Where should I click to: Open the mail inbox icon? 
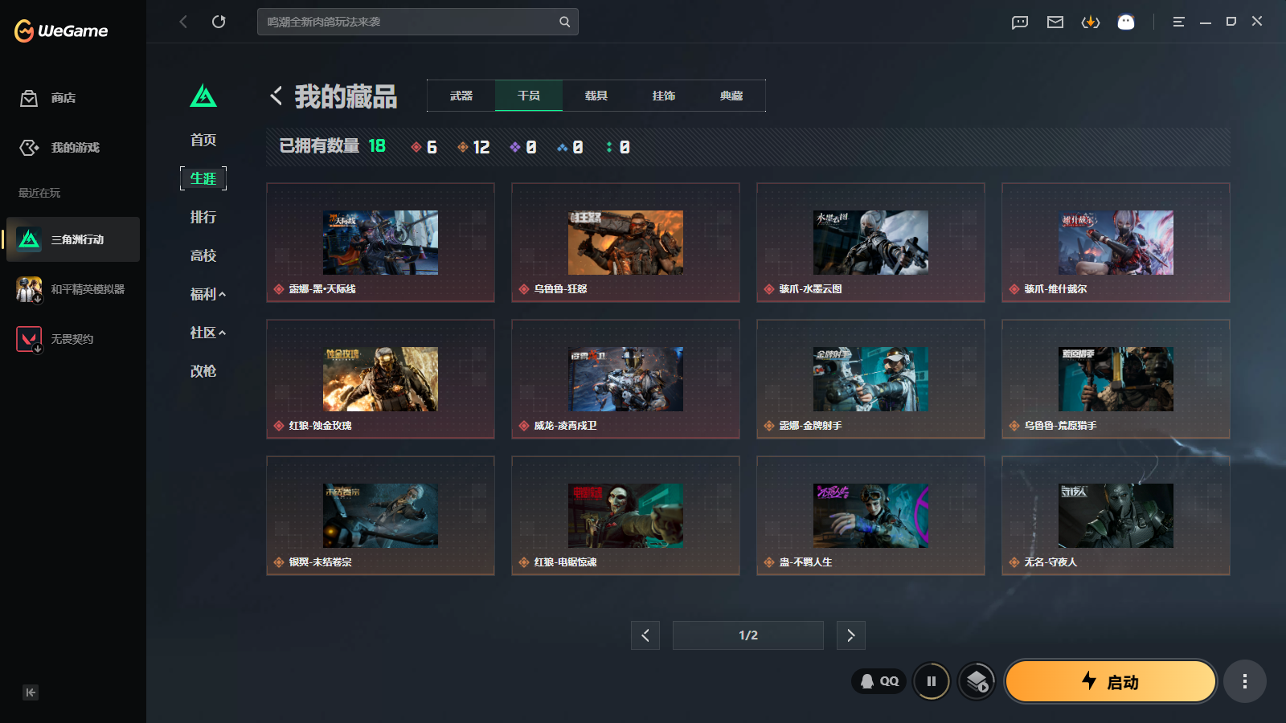pyautogui.click(x=1055, y=22)
